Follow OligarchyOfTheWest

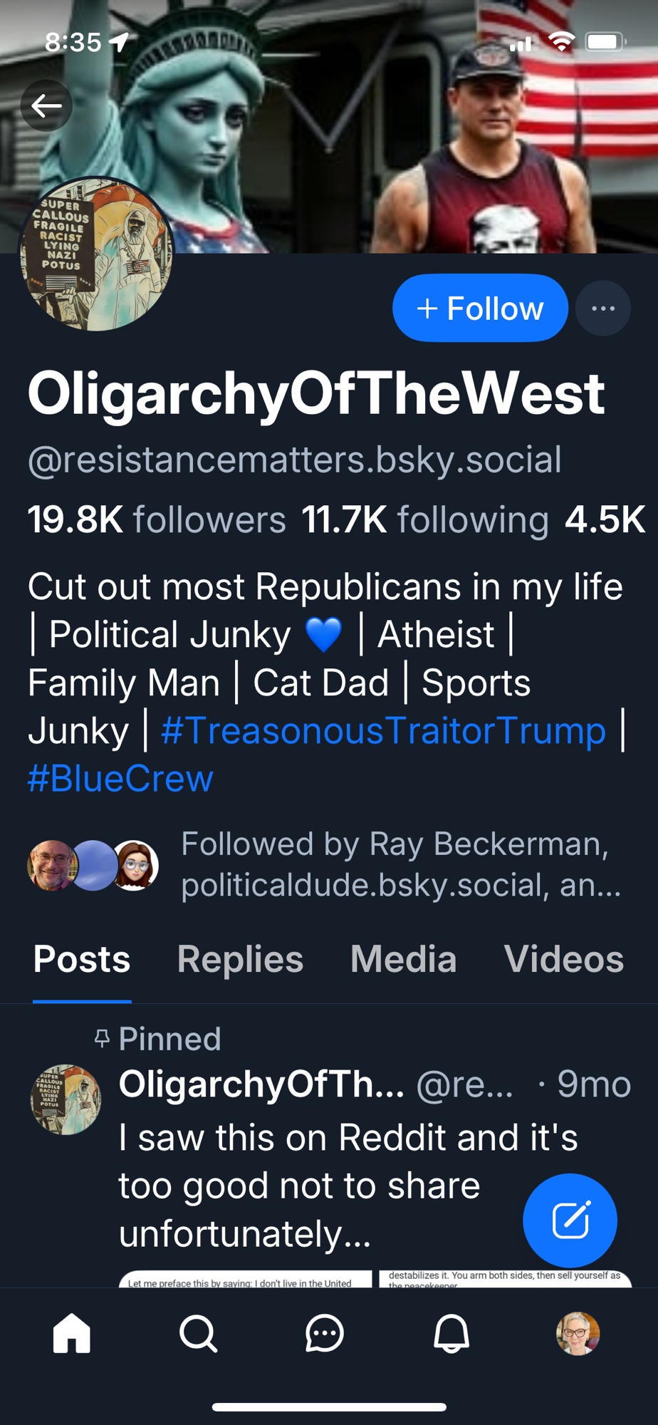pos(480,308)
